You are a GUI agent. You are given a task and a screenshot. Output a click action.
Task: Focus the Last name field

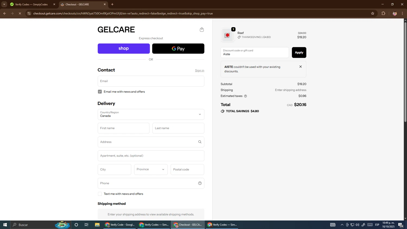178,128
